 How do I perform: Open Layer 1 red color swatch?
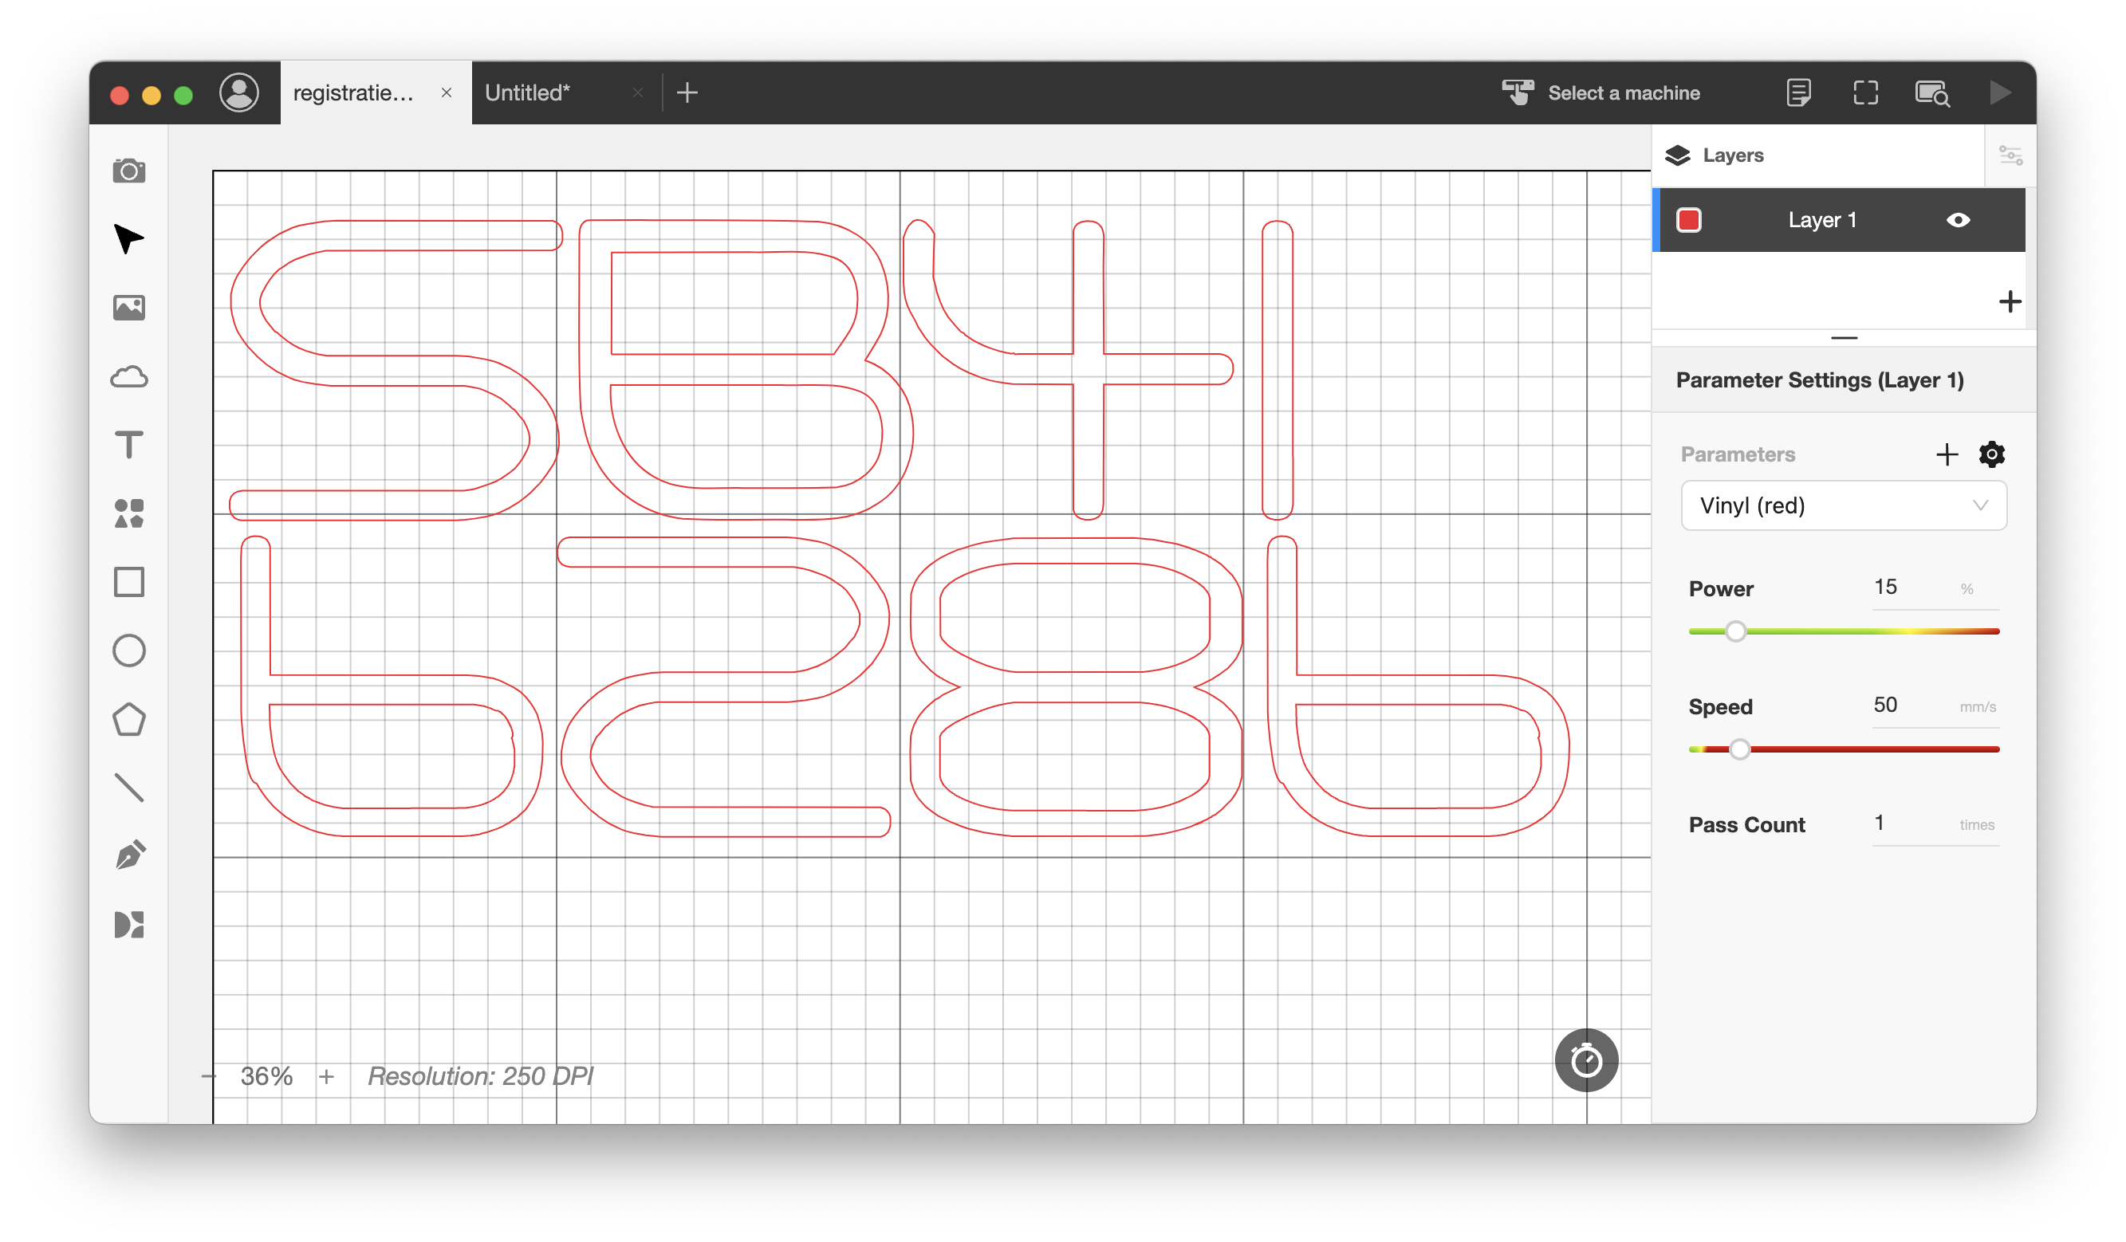pos(1689,220)
